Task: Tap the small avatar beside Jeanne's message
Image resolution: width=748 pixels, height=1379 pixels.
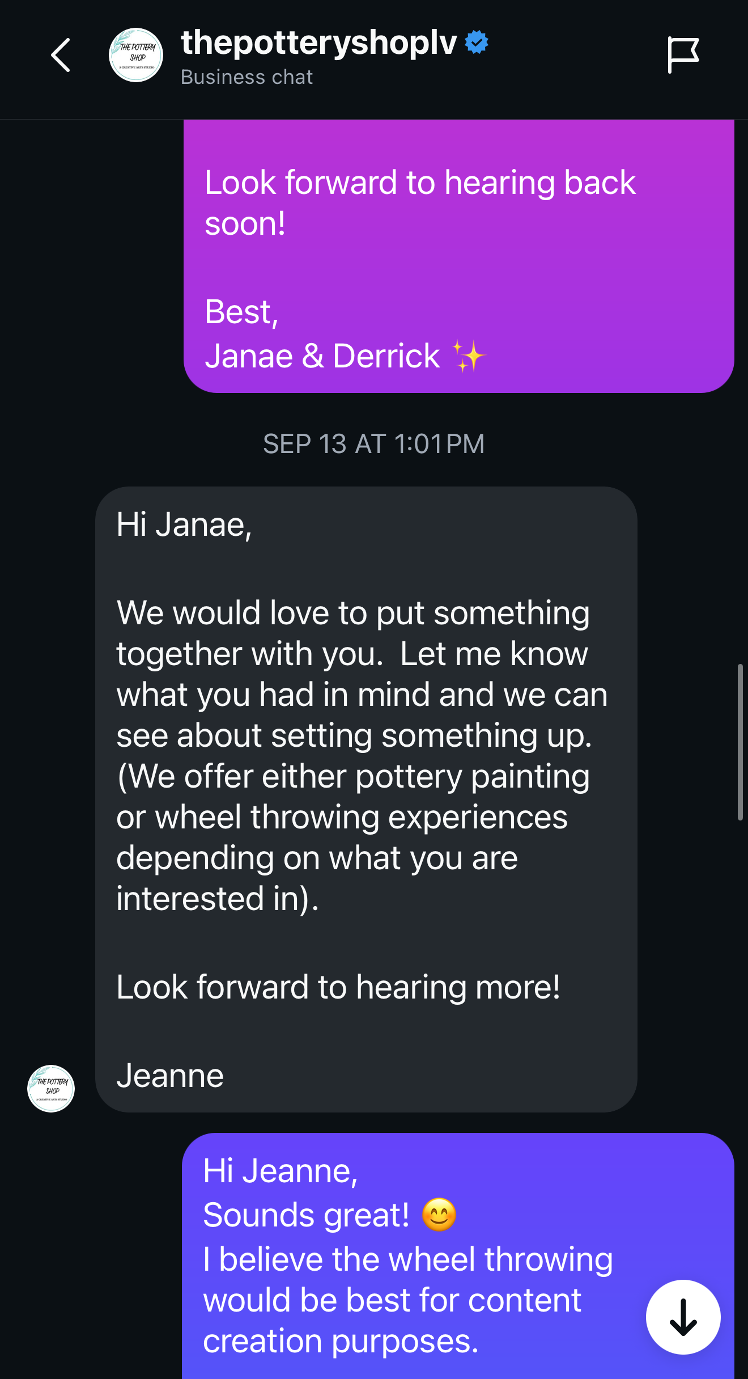Action: (51, 1088)
